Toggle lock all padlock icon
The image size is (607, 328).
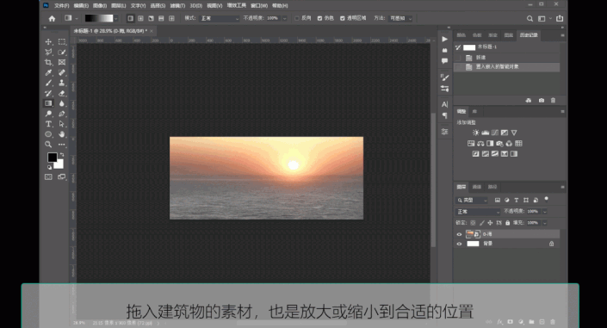click(x=507, y=223)
